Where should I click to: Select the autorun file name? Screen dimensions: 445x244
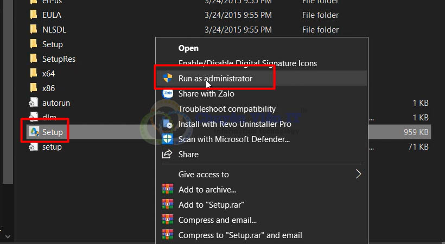click(x=56, y=103)
